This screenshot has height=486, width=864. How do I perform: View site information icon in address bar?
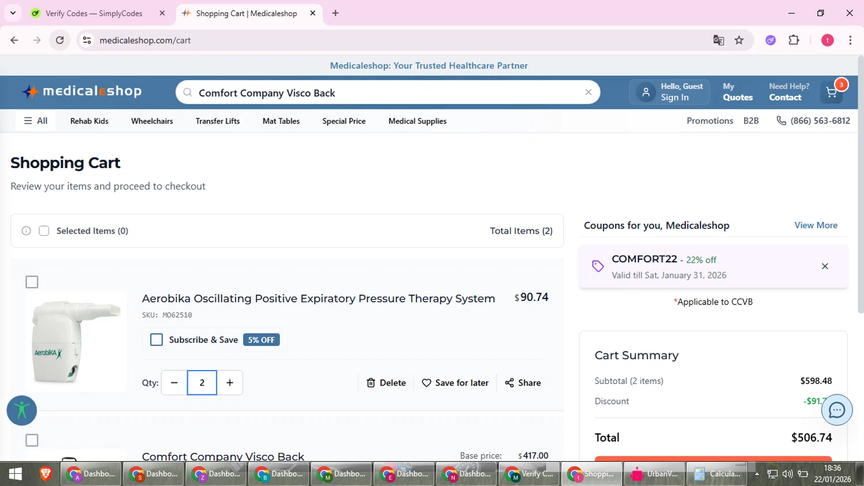(x=87, y=40)
